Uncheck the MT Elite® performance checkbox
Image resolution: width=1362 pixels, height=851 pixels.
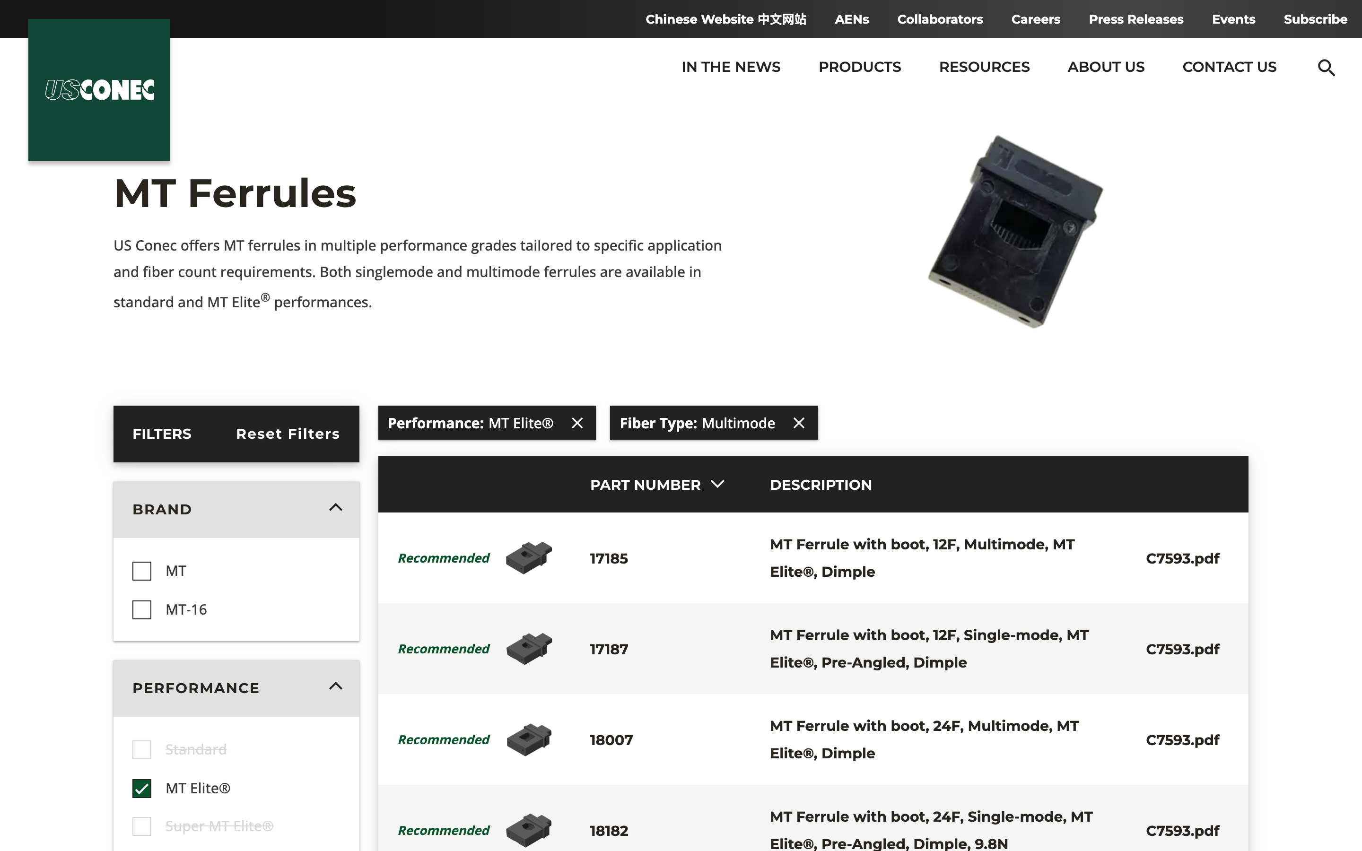click(142, 788)
